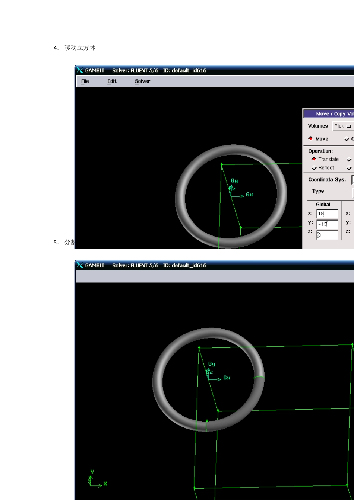Select vertex on the torus bottom seam
The width and height of the screenshot is (354, 500).
pos(207,422)
